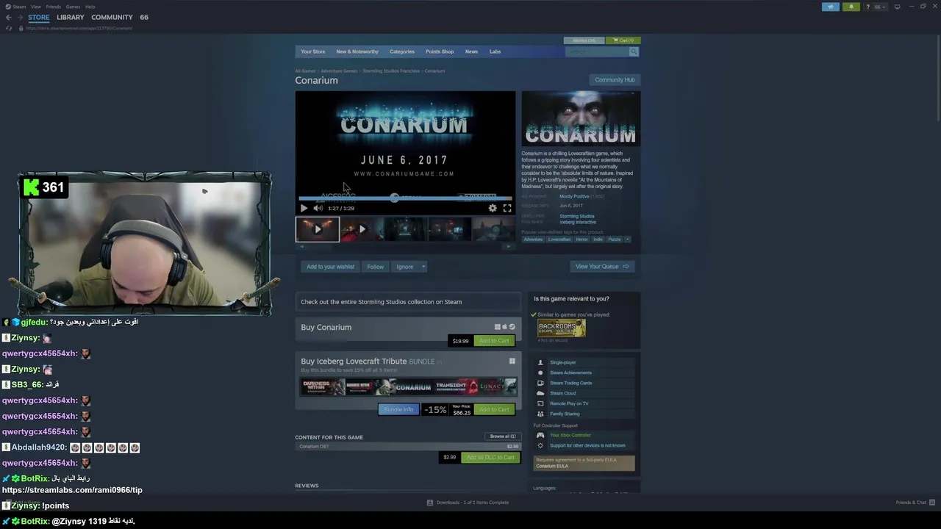This screenshot has width=941, height=529.
Task: Open the Games menu
Action: click(73, 7)
